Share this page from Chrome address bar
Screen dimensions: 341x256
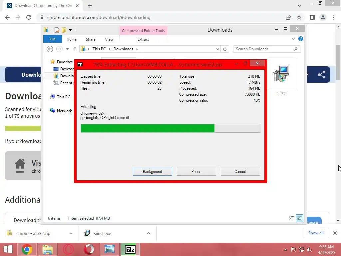(x=288, y=17)
